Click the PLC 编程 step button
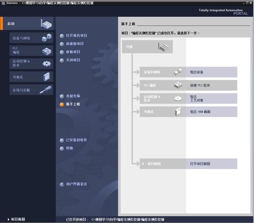Viewport: 254px width, 223px height. 162,85
